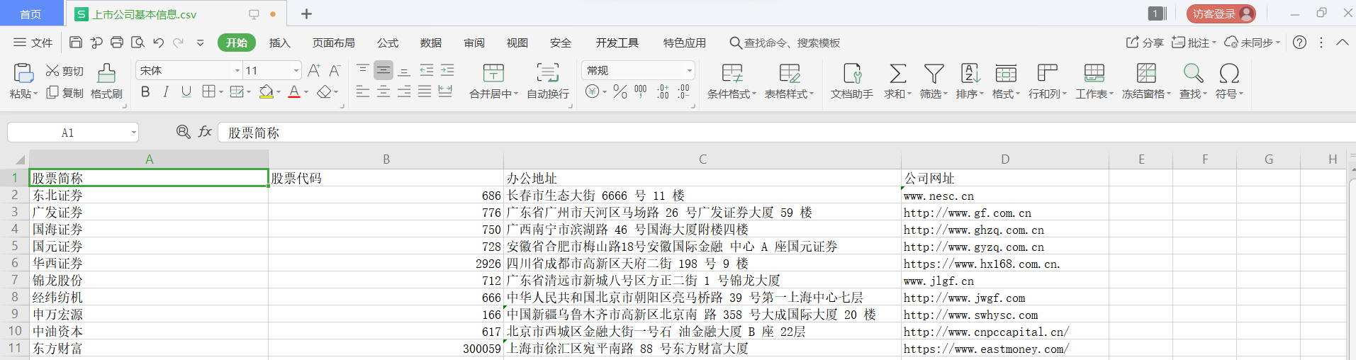Open 文档助手 document assistant
Screen dimensions: 1356x360
852,81
